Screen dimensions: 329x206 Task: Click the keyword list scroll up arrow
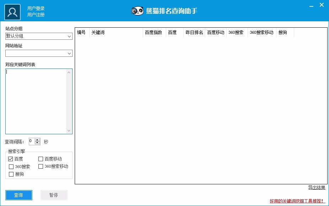click(69, 72)
